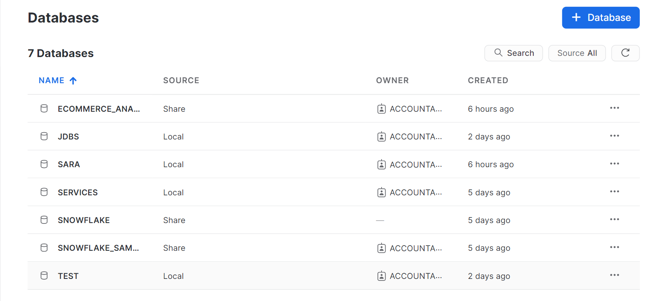Sort by the SOURCE column header
Screen dimensions: 658x301
coord(181,80)
